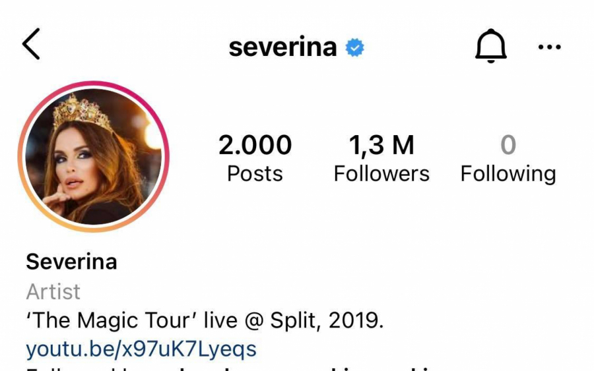Viewport: 594px width, 371px height.
Task: Tap the bold Severina display name
Action: coord(71,262)
